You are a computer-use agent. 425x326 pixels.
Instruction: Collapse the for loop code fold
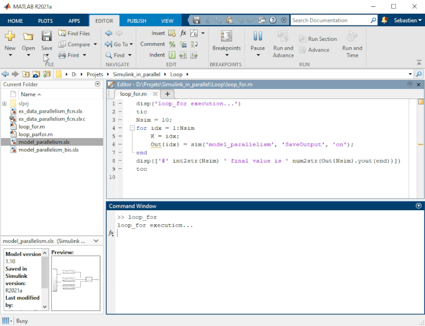pos(132,128)
